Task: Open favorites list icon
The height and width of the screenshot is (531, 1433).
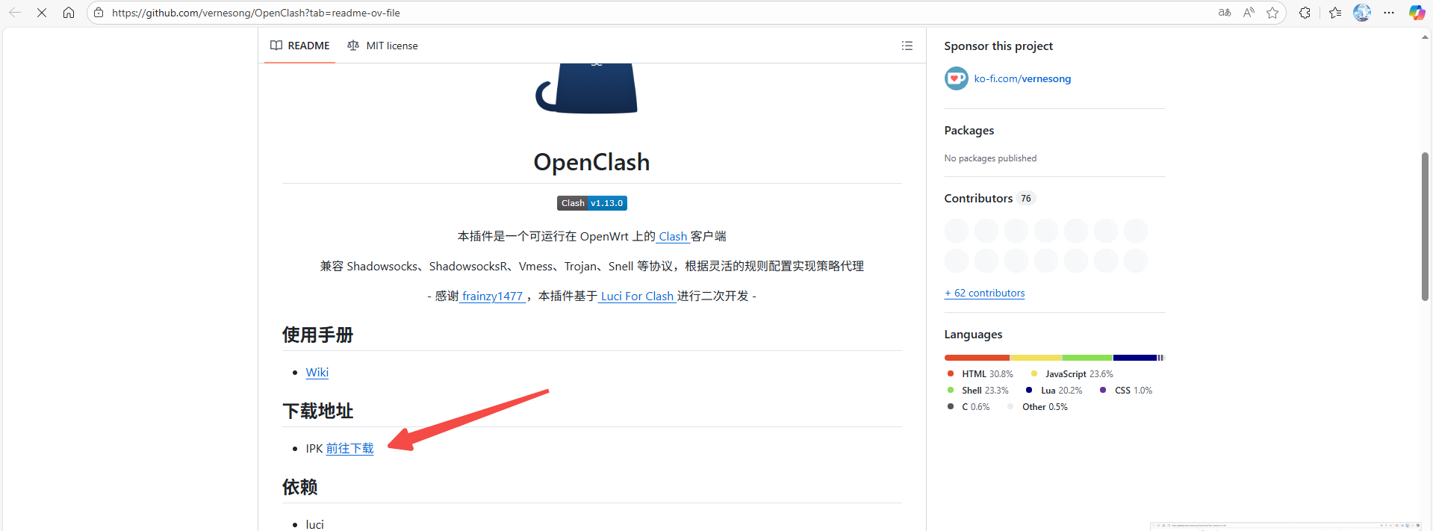Action: click(1335, 13)
